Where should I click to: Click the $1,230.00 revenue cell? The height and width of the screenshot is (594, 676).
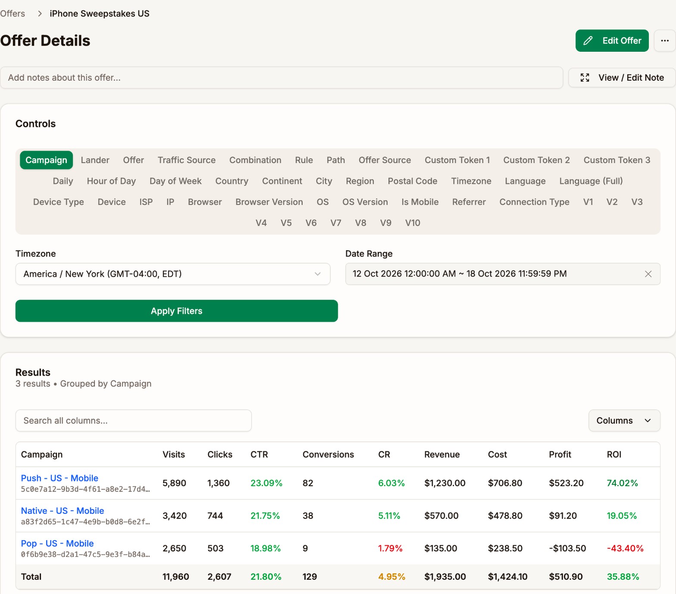tap(445, 483)
